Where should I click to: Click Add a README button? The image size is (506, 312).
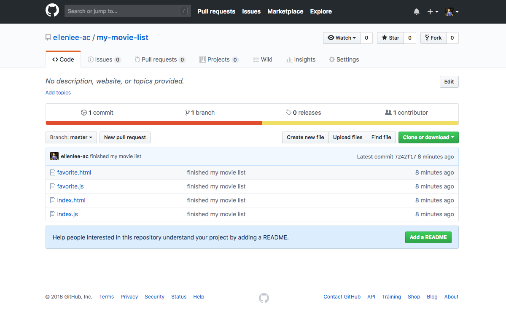(x=428, y=237)
